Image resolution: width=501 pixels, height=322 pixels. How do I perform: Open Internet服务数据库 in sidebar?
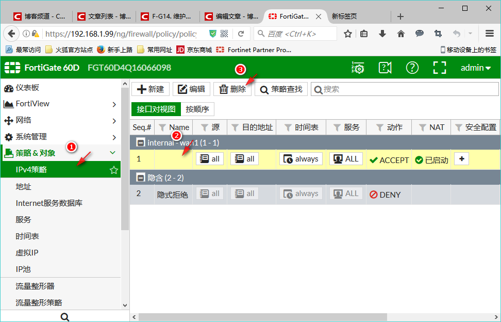pyautogui.click(x=49, y=203)
